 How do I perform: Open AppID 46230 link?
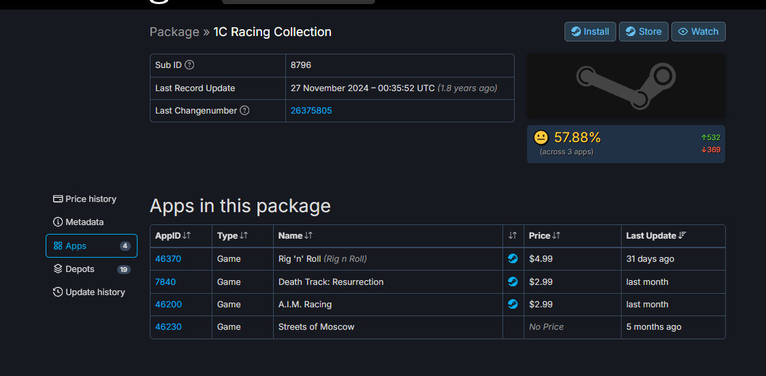coord(168,327)
